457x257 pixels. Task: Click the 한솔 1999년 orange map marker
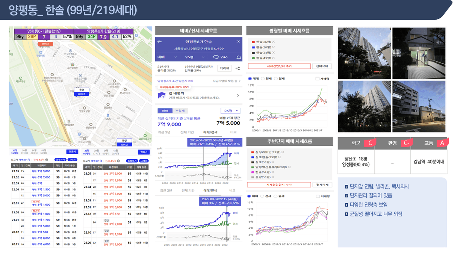coord(45,44)
